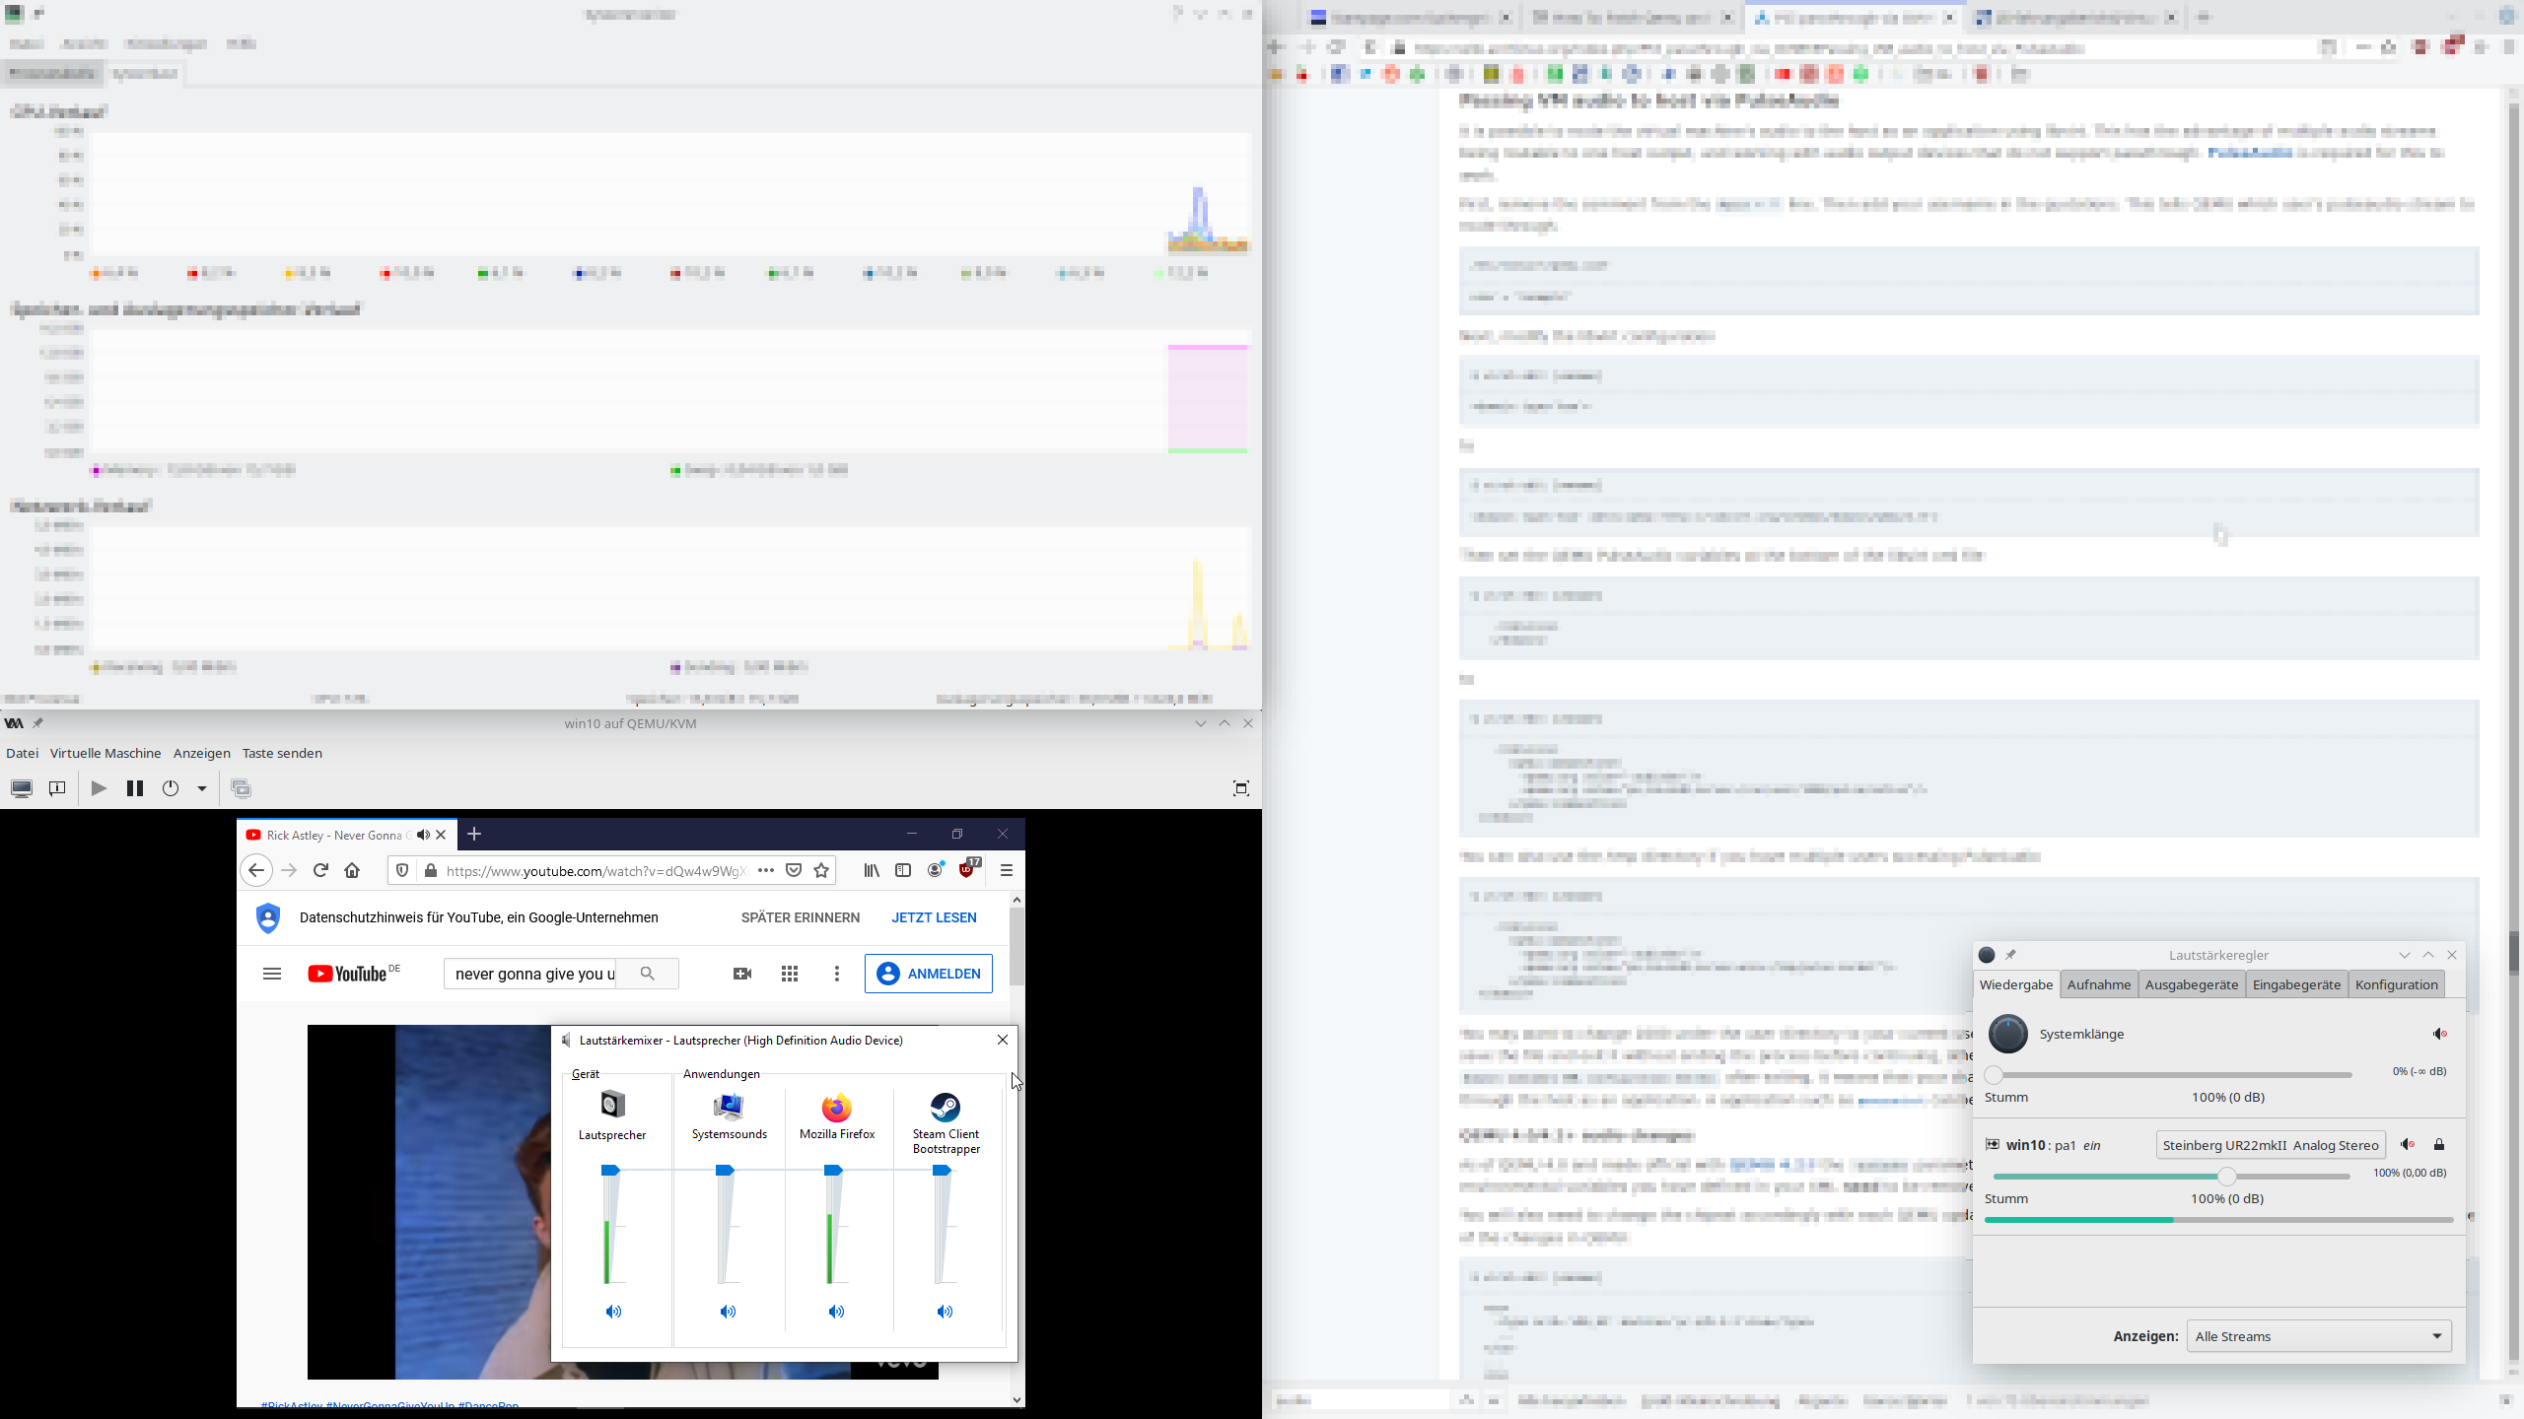Bookmark the page with the star icon

(821, 870)
